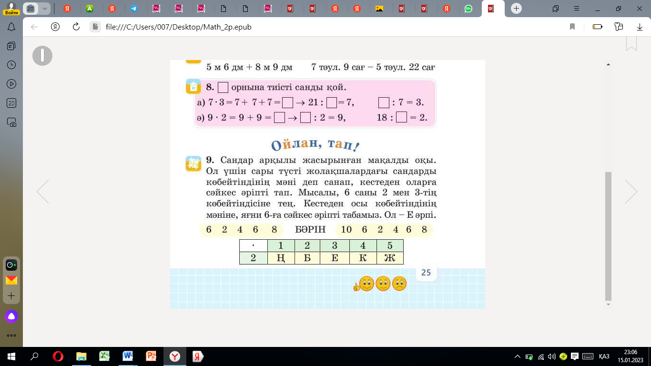Open the sidebar video play icon

pyautogui.click(x=11, y=84)
